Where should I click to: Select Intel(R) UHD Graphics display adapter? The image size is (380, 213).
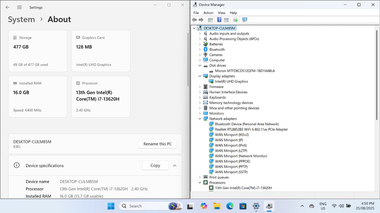point(232,81)
